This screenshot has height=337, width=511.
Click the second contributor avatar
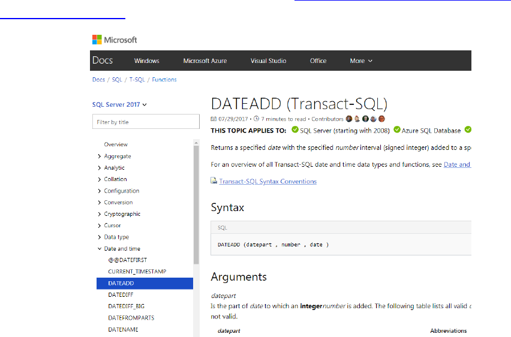coord(357,119)
